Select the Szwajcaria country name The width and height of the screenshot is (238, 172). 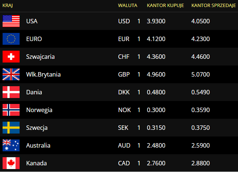coord(40,57)
